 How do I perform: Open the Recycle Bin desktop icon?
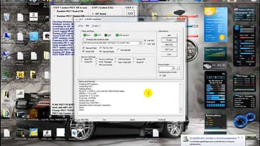(6, 18)
